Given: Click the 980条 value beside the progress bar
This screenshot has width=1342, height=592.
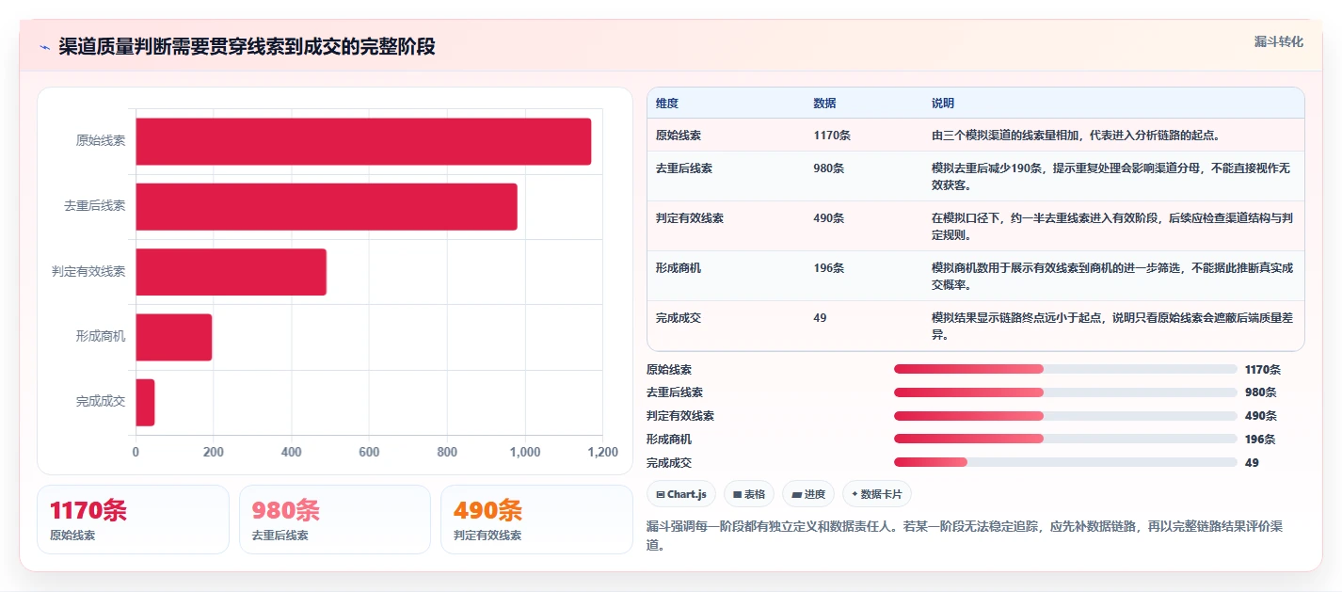Looking at the screenshot, I should (x=1260, y=392).
